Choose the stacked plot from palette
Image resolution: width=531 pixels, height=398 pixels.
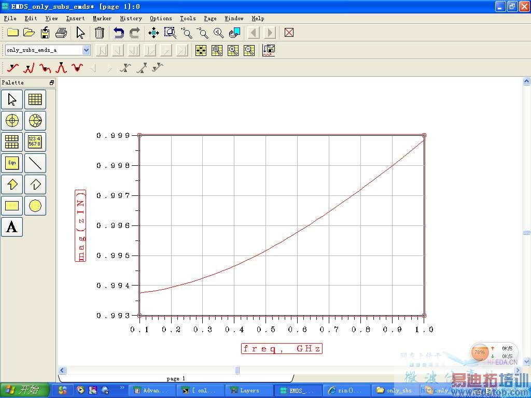(x=12, y=142)
